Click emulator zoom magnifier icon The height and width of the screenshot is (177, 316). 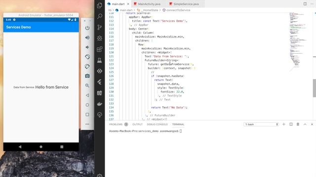point(87,86)
